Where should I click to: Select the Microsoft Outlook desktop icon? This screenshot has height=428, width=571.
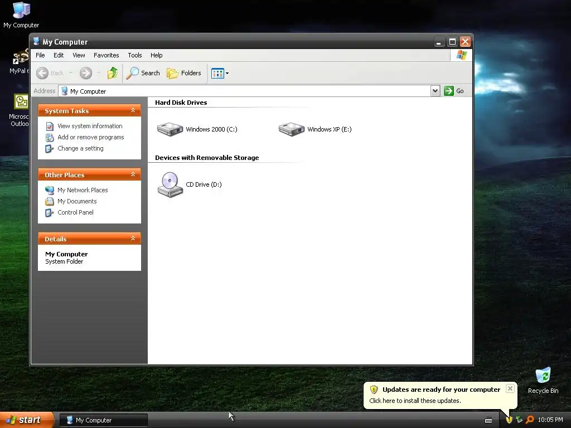tap(19, 110)
